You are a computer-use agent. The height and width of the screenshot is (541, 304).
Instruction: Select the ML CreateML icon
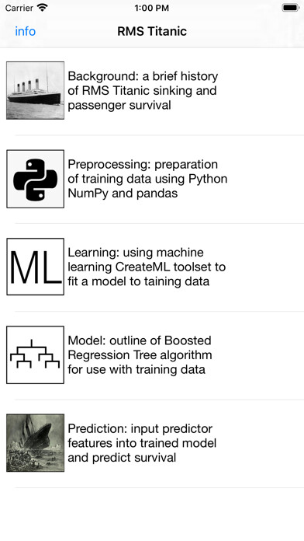point(35,267)
